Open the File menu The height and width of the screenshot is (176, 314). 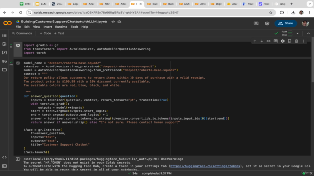tap(18, 27)
